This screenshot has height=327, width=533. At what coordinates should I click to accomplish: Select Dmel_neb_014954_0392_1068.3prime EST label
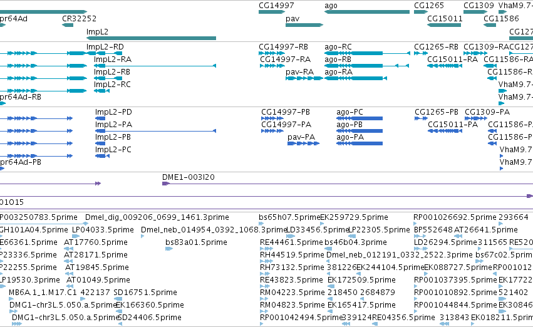[214, 230]
